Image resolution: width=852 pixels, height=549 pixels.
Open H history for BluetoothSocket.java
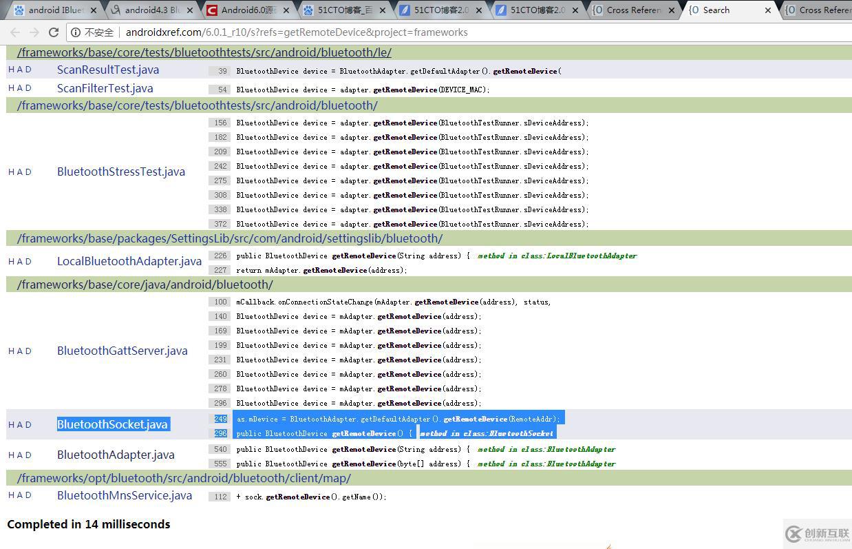12,425
